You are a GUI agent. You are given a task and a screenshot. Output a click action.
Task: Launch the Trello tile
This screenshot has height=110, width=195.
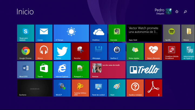coord(144,70)
